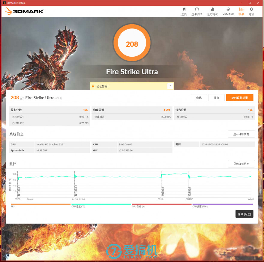Screen dimensions: 264x262
Task: Expand 显示详细信息 in the 系统信息 section
Action: pyautogui.click(x=241, y=134)
